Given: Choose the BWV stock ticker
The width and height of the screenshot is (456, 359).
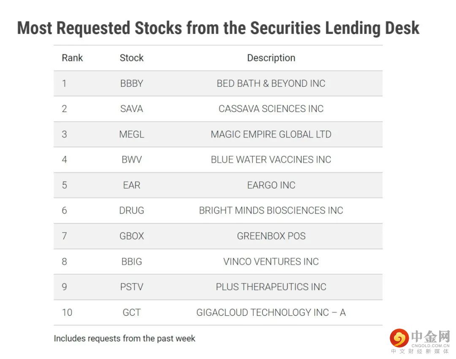Looking at the screenshot, I should coord(131,160).
